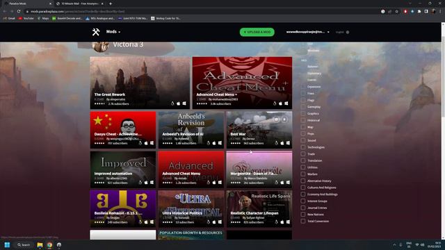Click the Linux icon on The Great Rework card

(x=172, y=103)
